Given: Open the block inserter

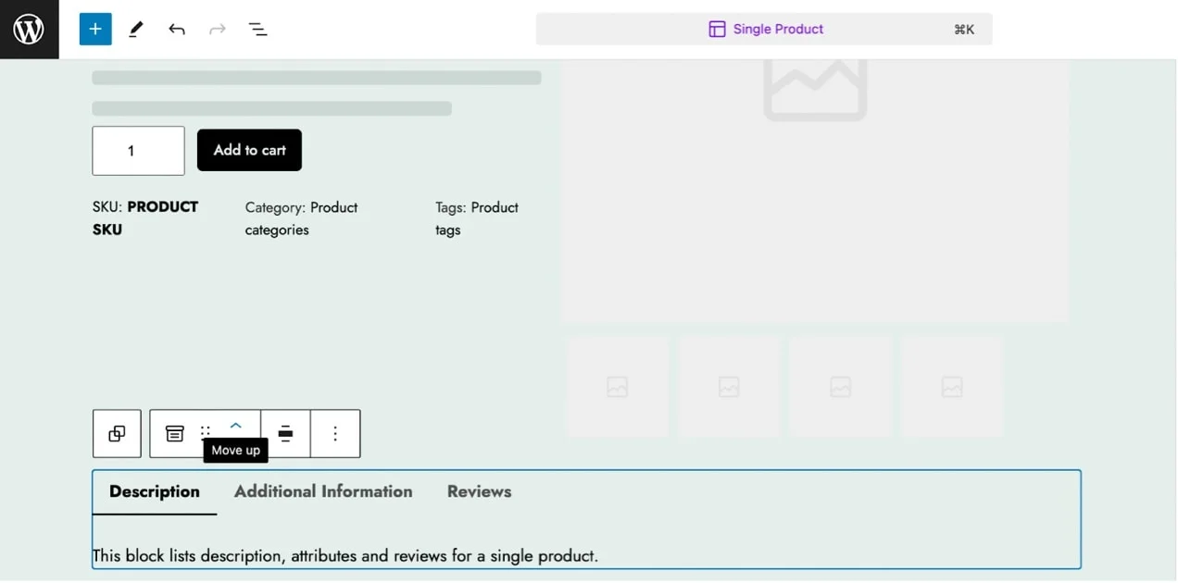Looking at the screenshot, I should pyautogui.click(x=95, y=29).
